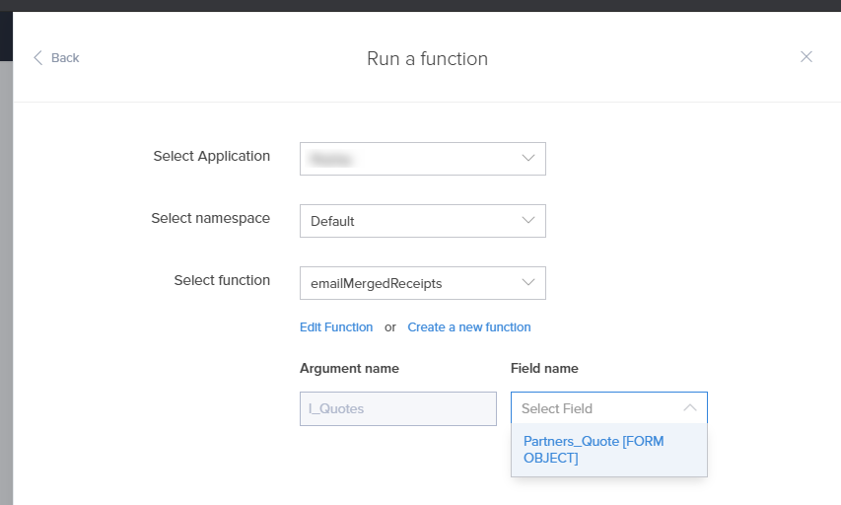Click the Edit Function link
The image size is (841, 505).
[336, 327]
